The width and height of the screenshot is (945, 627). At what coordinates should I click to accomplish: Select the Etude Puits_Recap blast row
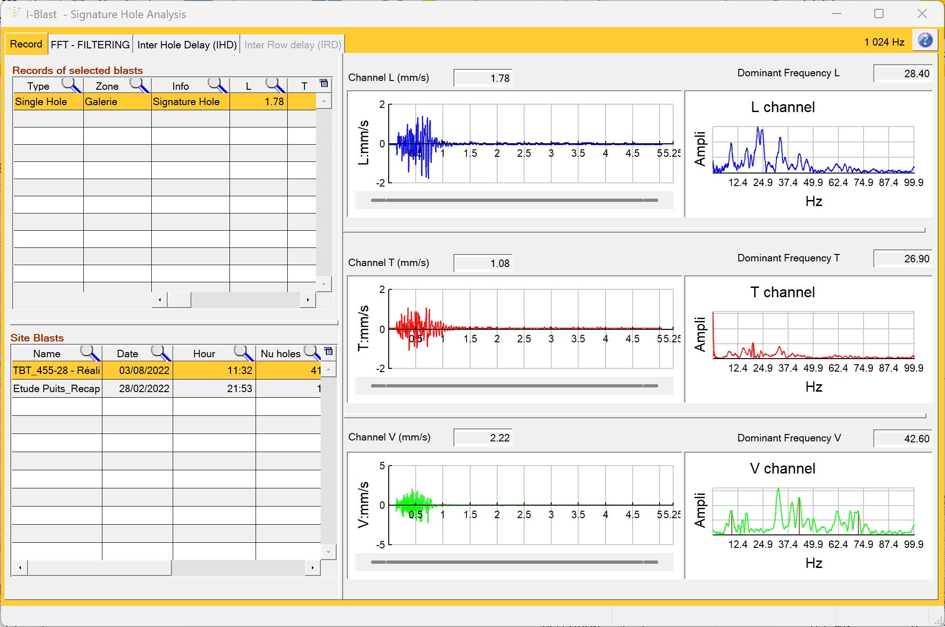[140, 388]
